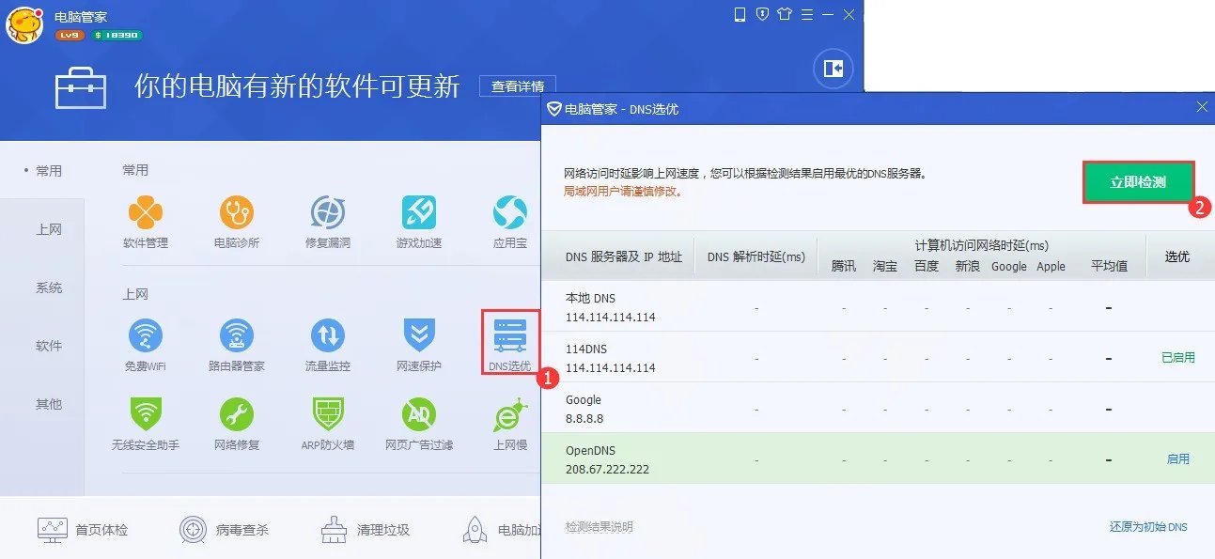Open 流量监控 traffic monitor
This screenshot has height=559, width=1215.
click(x=327, y=343)
